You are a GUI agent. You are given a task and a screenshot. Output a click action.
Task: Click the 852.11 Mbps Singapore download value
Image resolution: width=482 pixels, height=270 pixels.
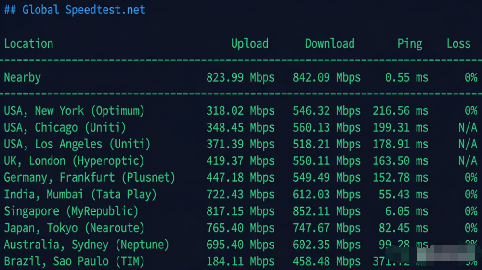click(x=326, y=211)
